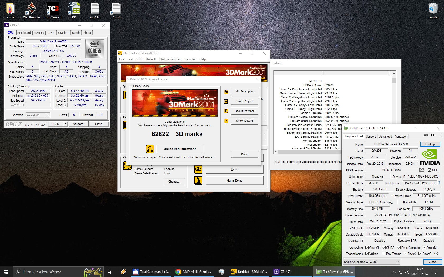Click the Game Demo joystick icon
The height and width of the screenshot is (277, 444).
point(198,180)
